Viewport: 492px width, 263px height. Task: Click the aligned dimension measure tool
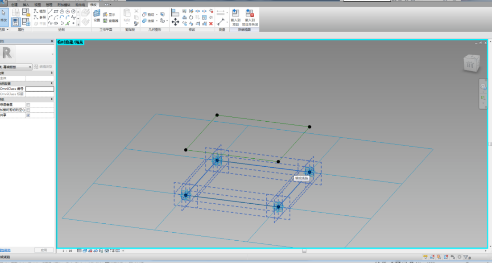click(221, 22)
